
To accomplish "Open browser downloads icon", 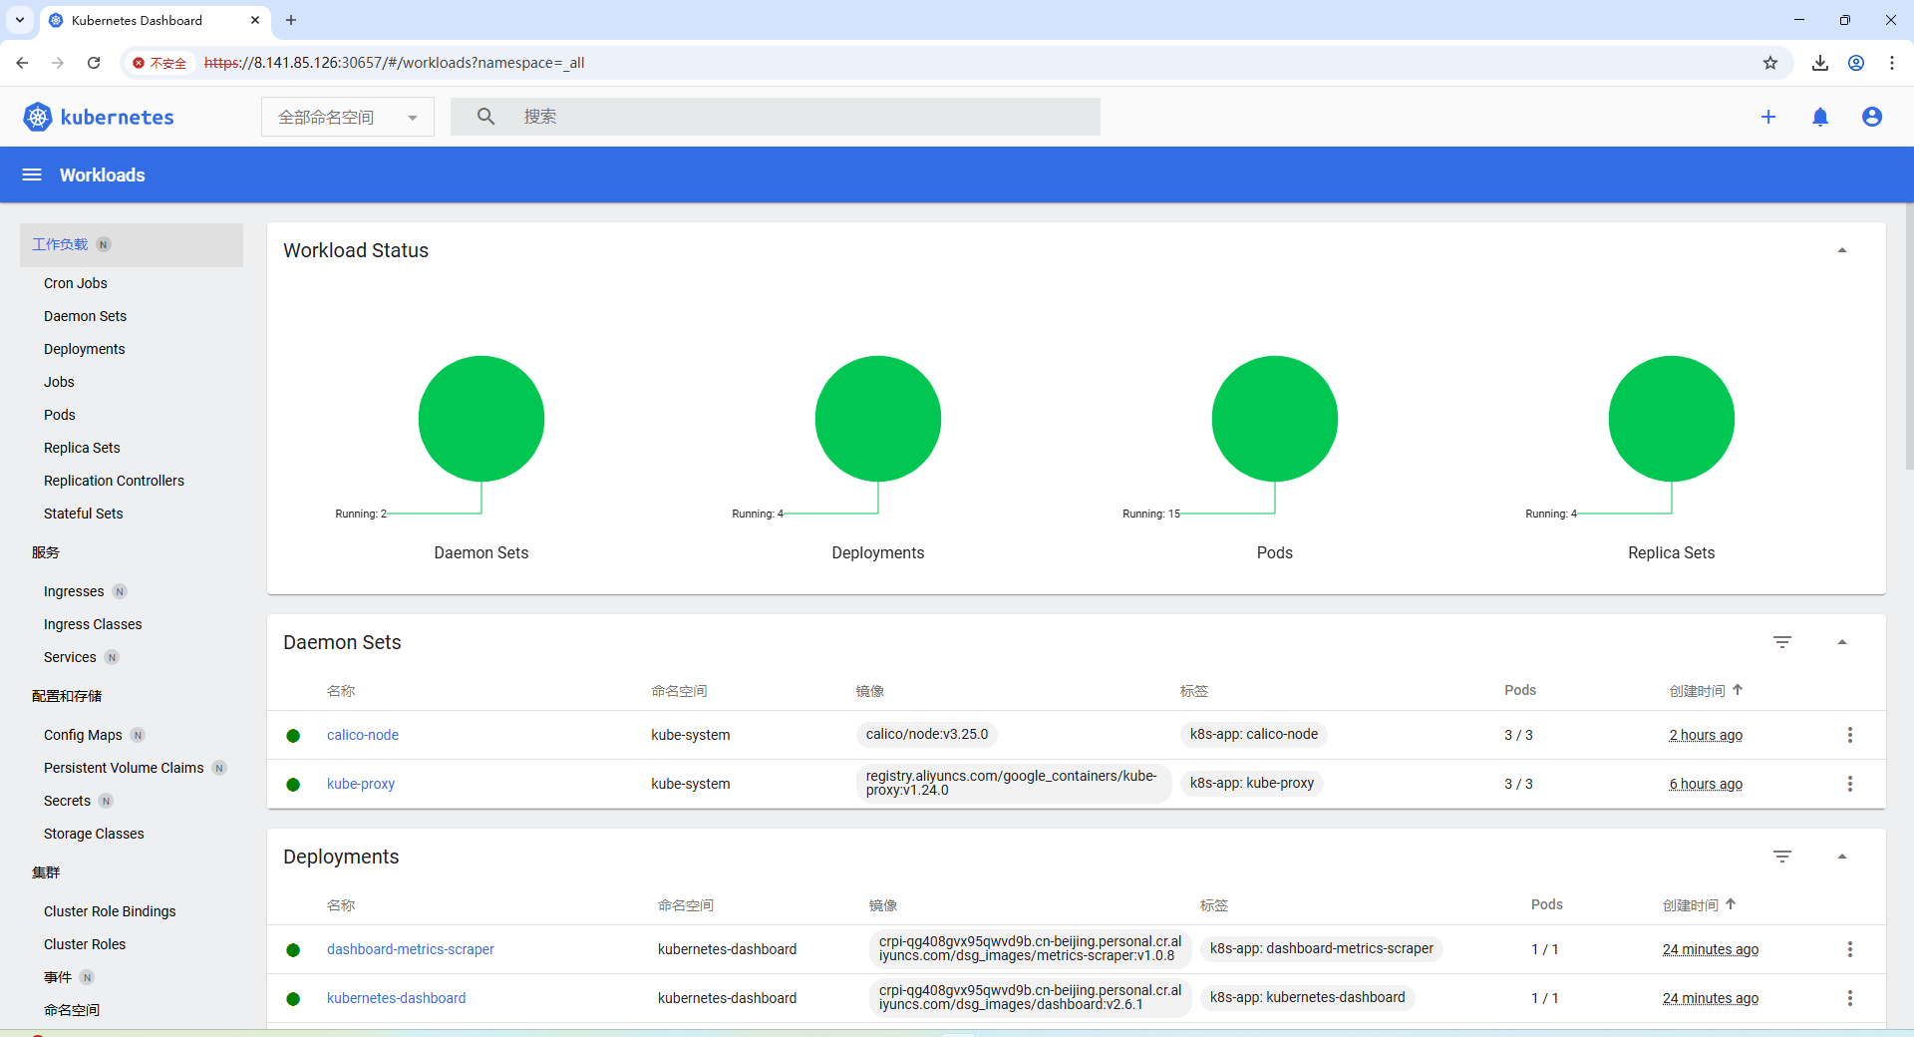I will coord(1820,63).
